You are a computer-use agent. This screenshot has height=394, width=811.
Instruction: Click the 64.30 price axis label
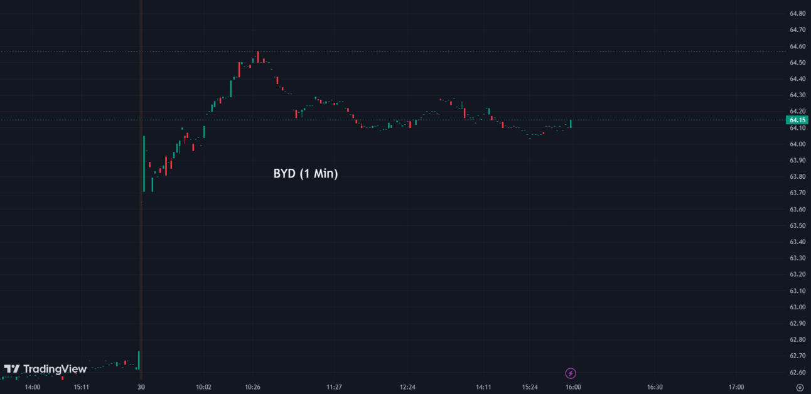click(797, 95)
